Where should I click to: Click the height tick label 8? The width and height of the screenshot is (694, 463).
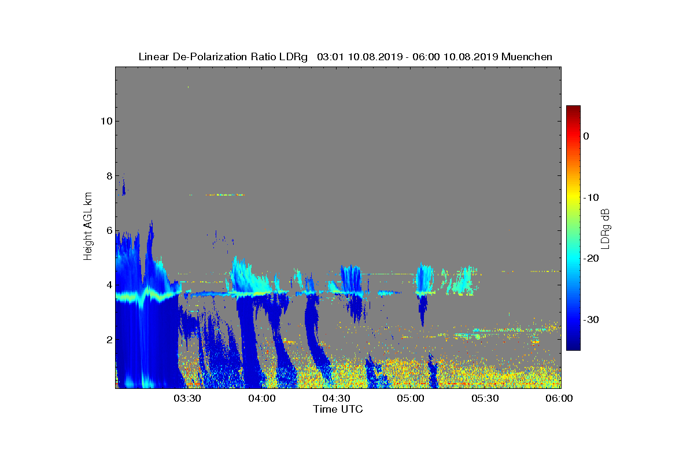point(108,176)
